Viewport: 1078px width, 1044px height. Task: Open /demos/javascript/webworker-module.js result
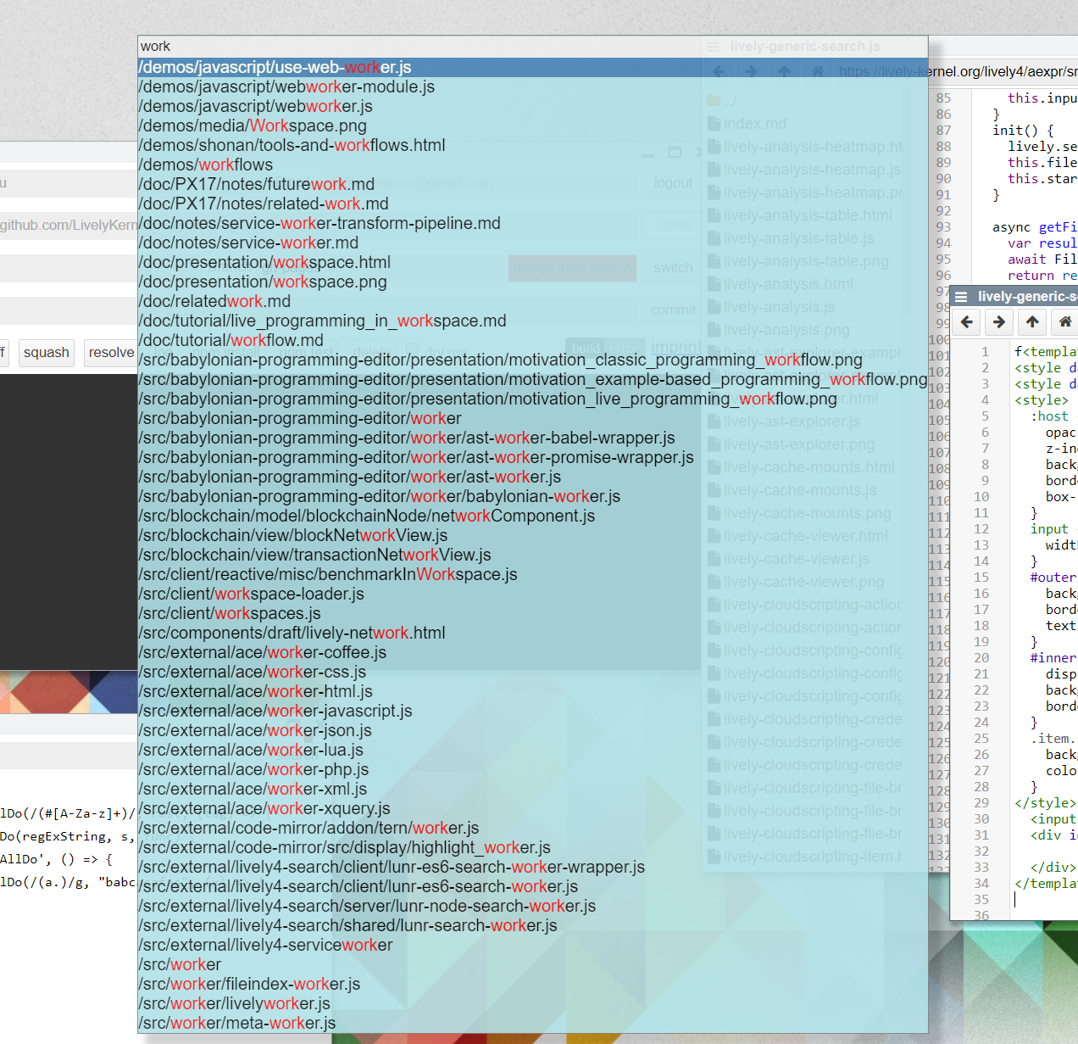(x=286, y=87)
